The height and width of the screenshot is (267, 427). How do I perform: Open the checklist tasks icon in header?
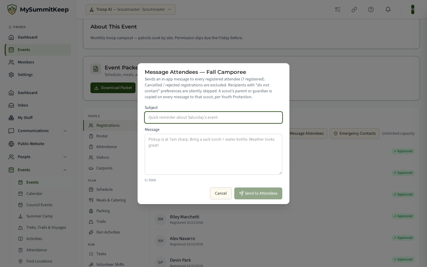tap(338, 9)
